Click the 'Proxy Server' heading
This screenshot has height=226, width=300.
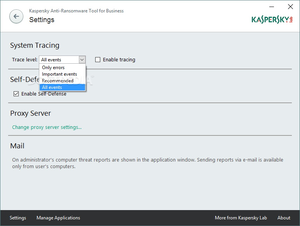(31, 113)
